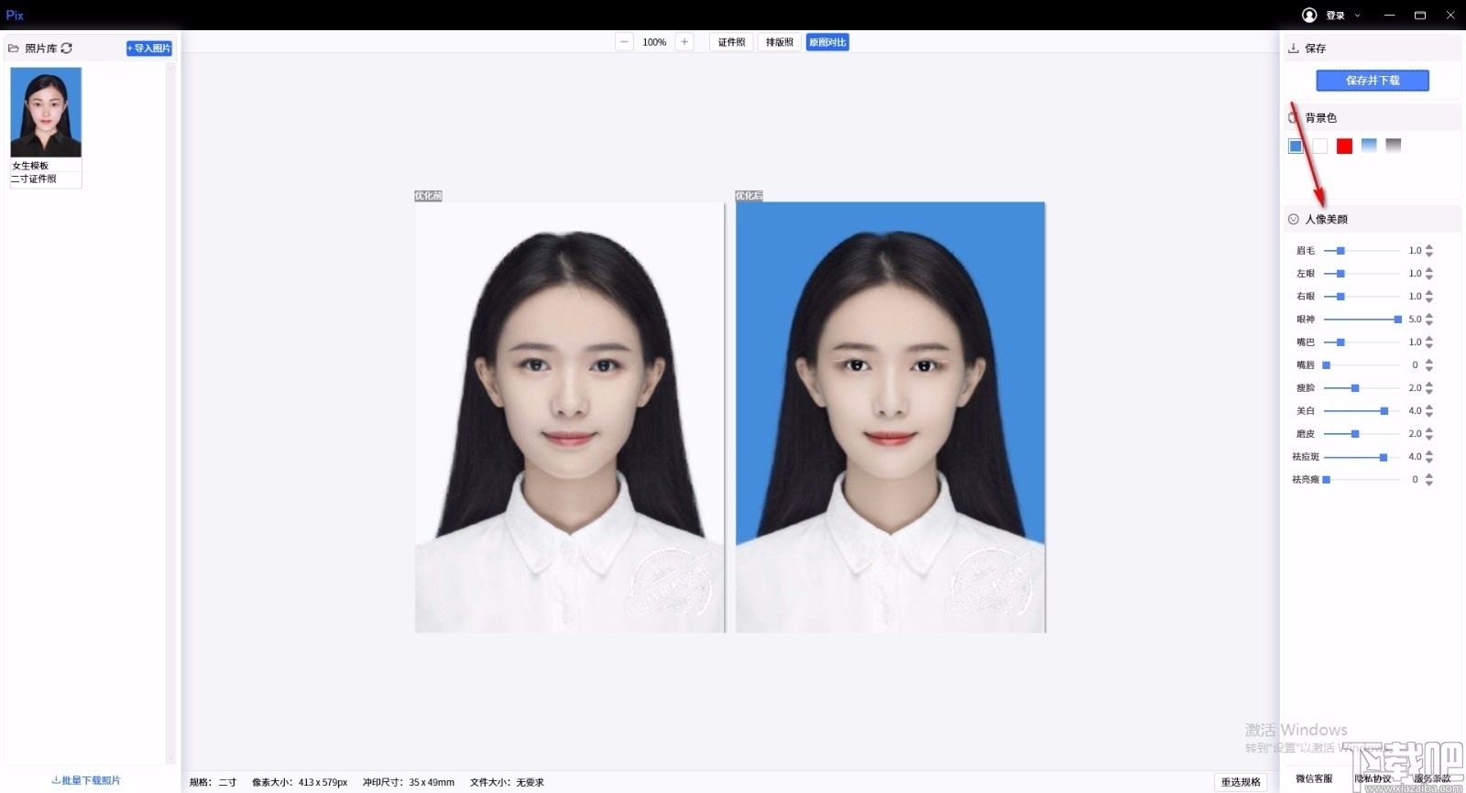
Task: Click the 保存 section header
Action: tap(1372, 48)
